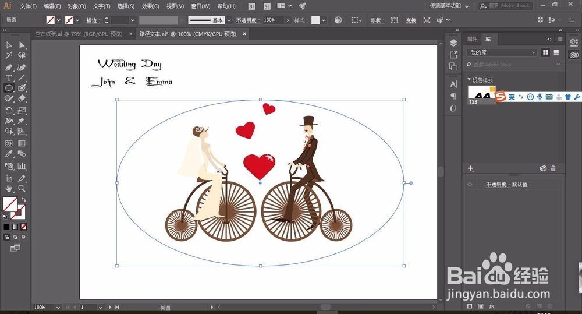The height and width of the screenshot is (314, 582).
Task: Select the Eyedropper tool
Action: [9, 154]
